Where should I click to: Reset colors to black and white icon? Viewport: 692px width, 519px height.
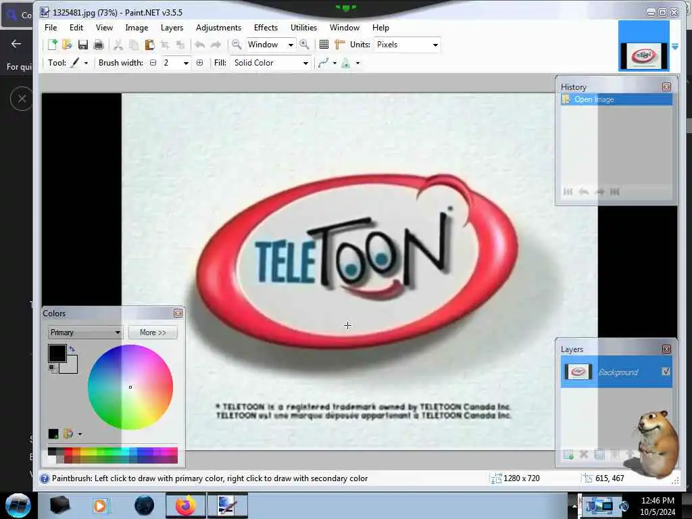52,368
